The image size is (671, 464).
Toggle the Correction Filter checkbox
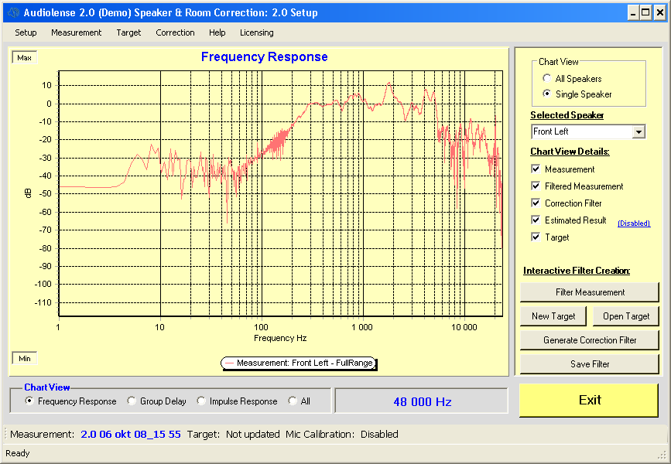536,203
